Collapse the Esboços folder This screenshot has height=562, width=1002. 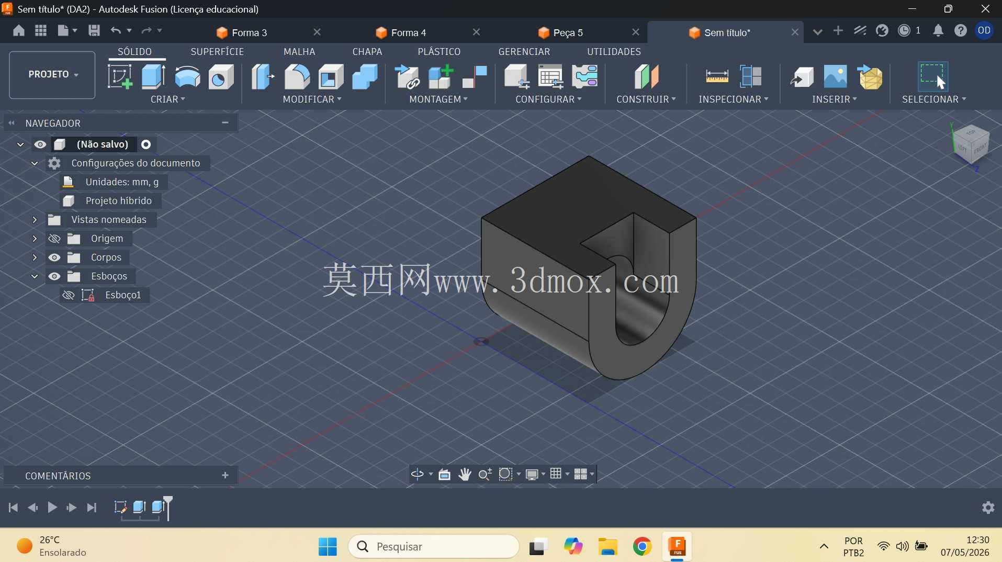coord(35,276)
